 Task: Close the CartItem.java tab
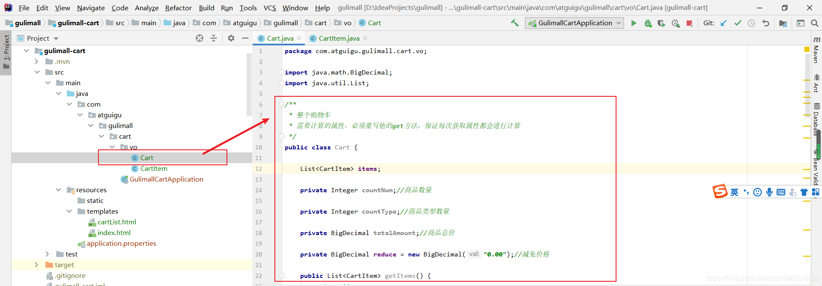pyautogui.click(x=365, y=38)
